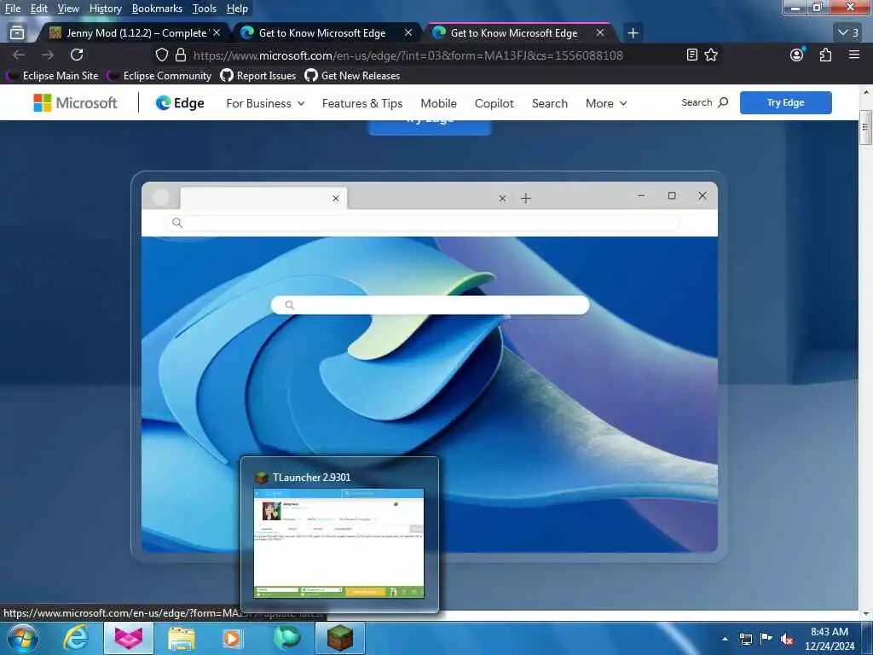The width and height of the screenshot is (873, 655).
Task: Open the extensions puzzle icon
Action: click(x=825, y=55)
